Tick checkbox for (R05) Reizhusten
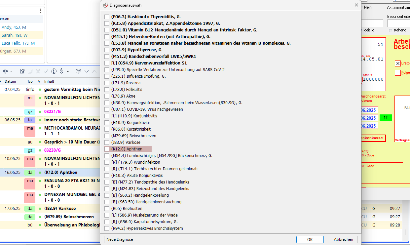This screenshot has height=245, width=410. click(107, 208)
